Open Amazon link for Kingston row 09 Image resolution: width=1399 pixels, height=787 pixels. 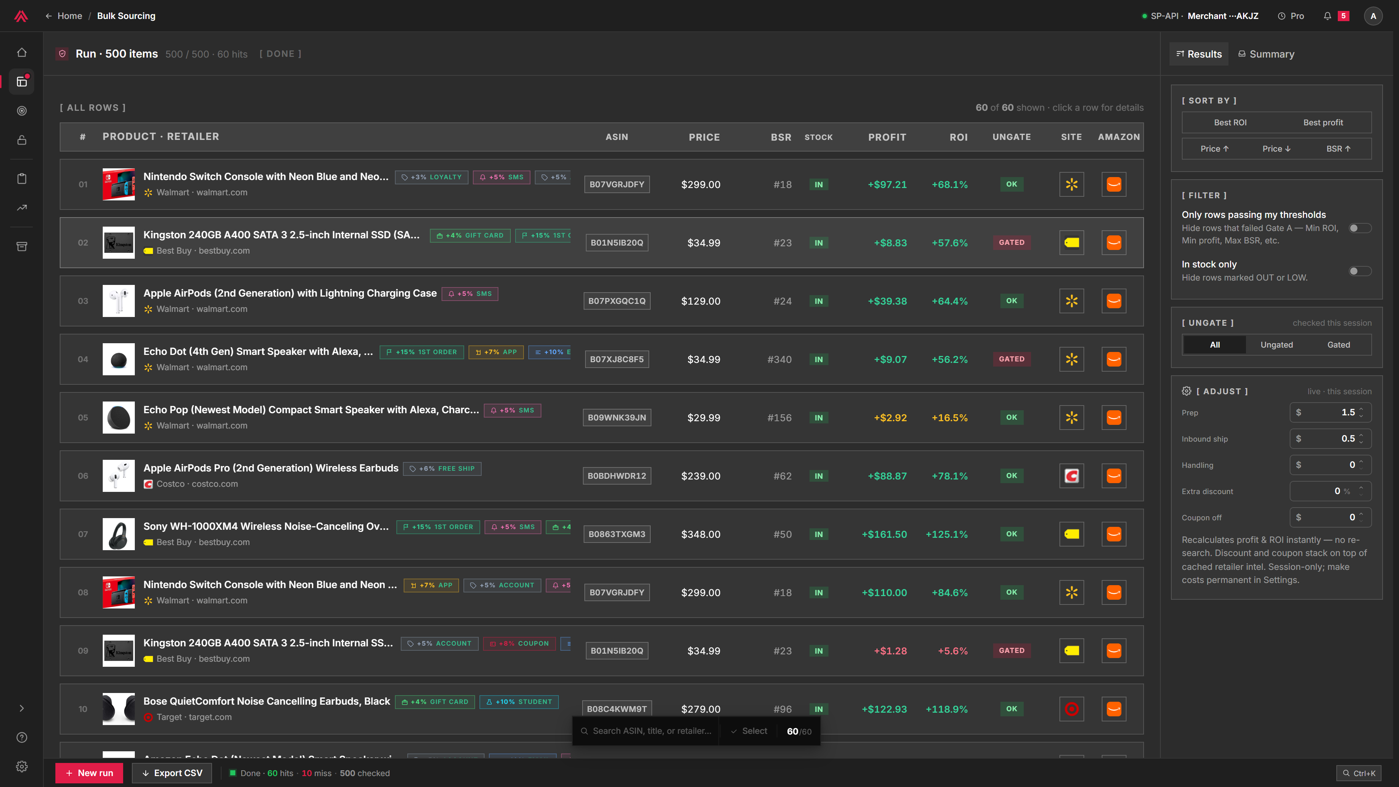click(x=1114, y=651)
